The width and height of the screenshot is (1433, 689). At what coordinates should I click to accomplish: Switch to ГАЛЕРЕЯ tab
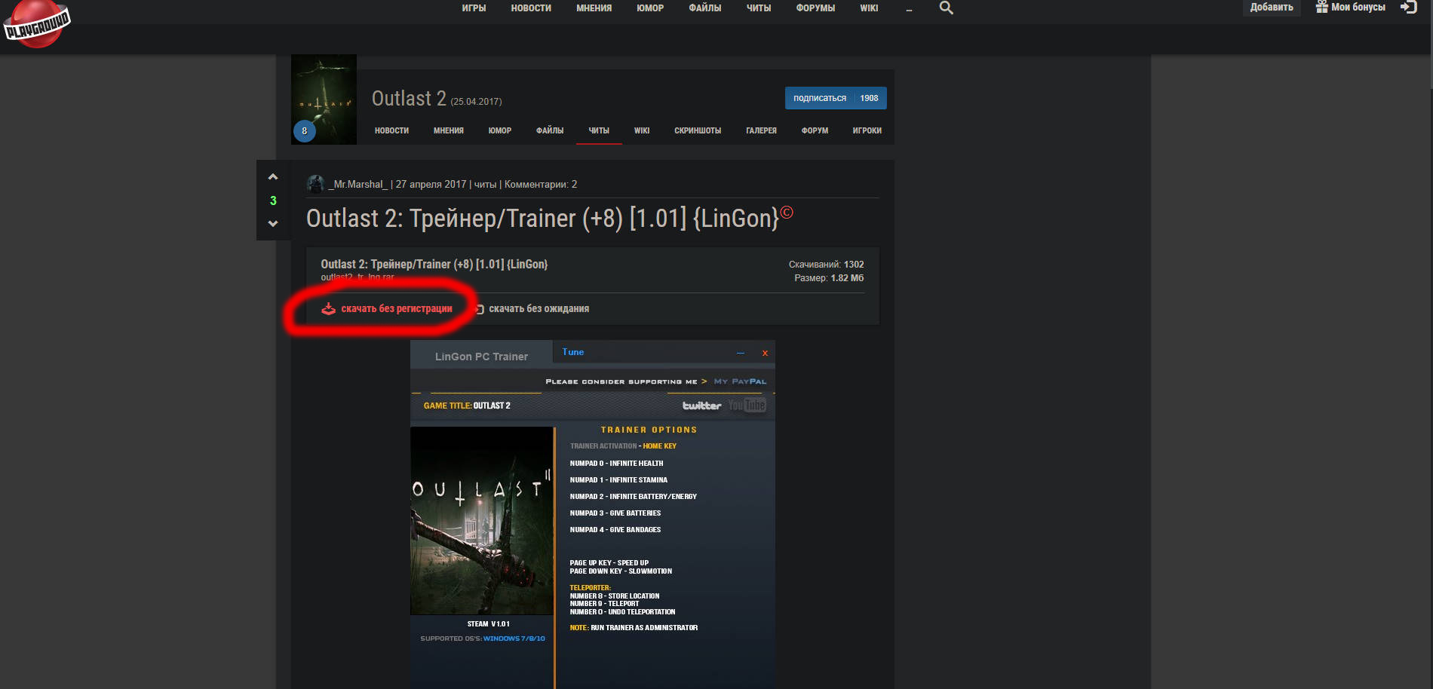(x=761, y=130)
